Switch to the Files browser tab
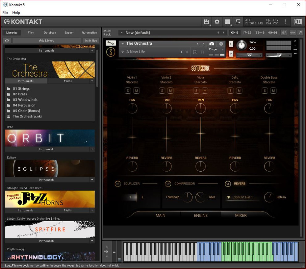Viewport: 306px width, 269px height. click(x=31, y=33)
